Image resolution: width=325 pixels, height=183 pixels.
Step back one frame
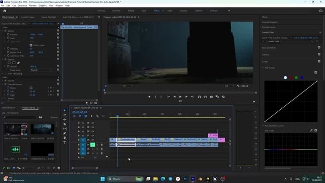pyautogui.click(x=175, y=97)
